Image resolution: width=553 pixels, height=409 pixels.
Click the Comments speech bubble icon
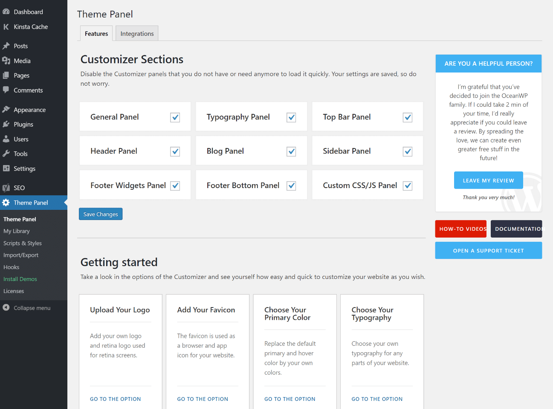pos(6,90)
